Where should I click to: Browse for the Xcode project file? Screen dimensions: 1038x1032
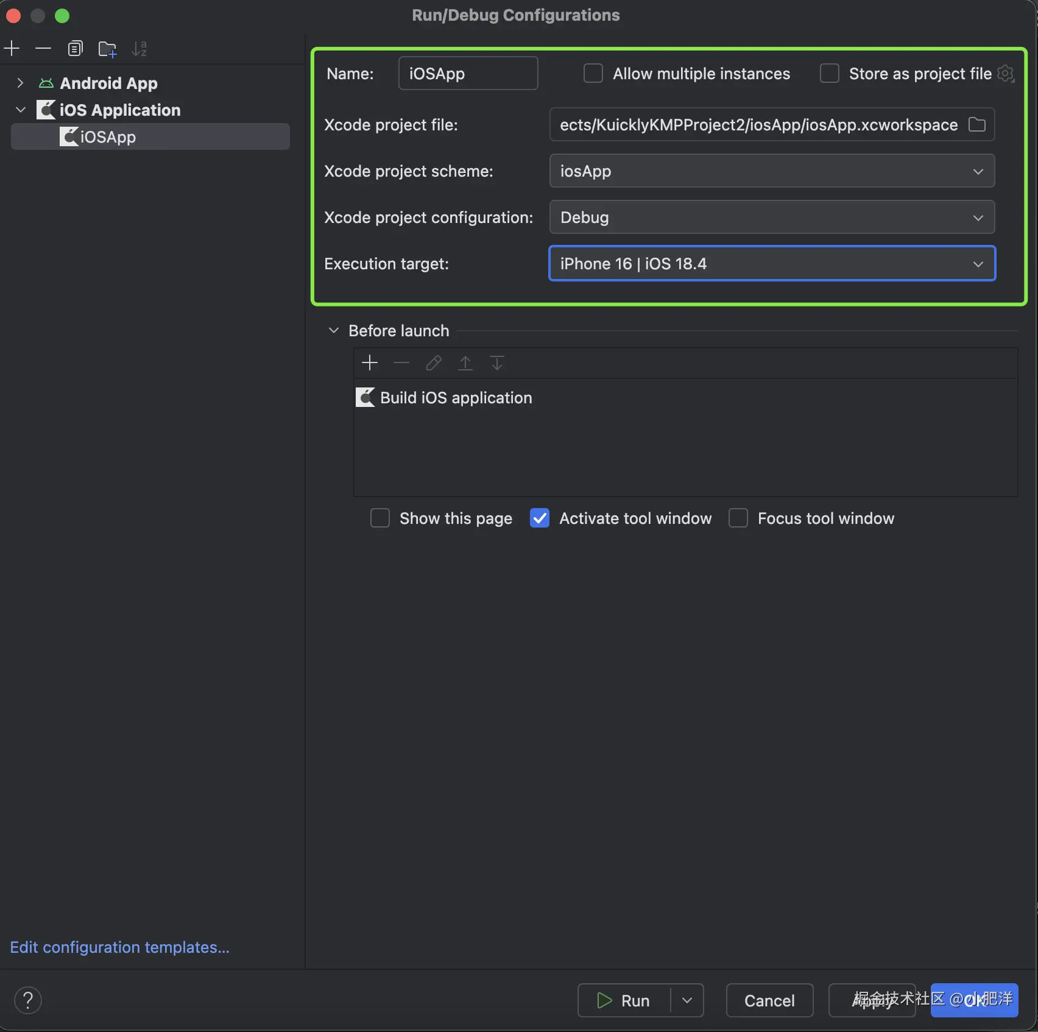(977, 125)
